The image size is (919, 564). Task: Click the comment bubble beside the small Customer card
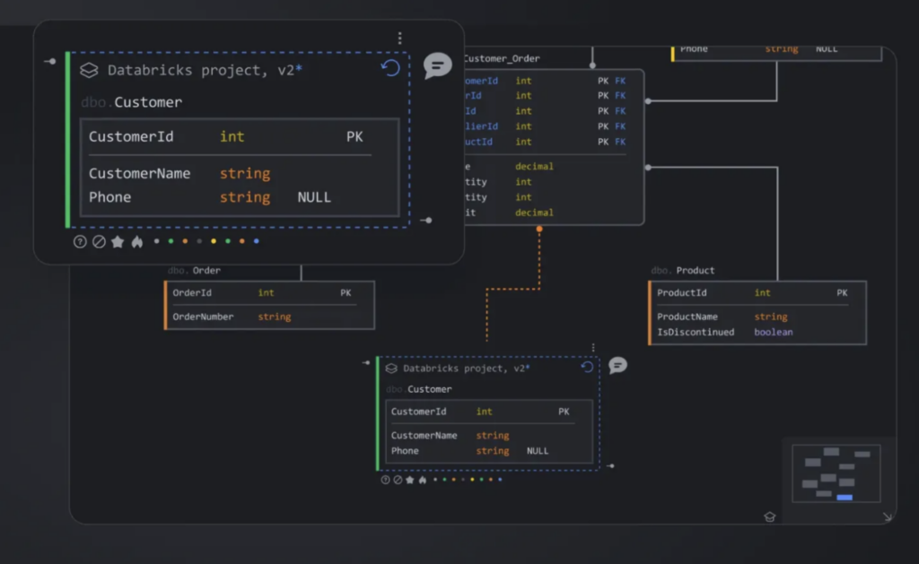(617, 365)
